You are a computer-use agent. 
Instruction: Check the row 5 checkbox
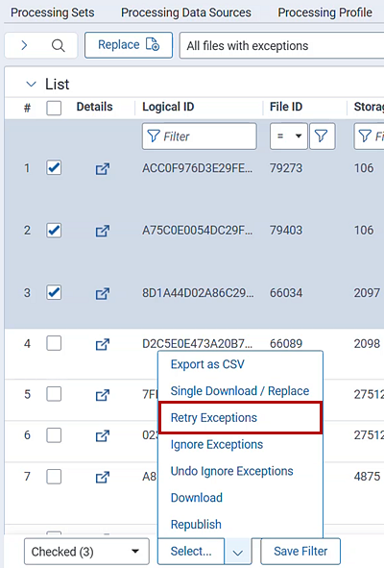pos(54,394)
